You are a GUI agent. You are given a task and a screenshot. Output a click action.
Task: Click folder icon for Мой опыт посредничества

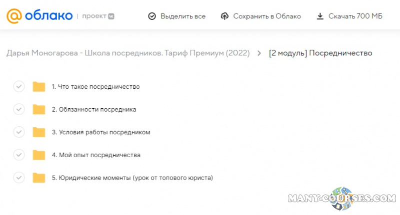[x=39, y=155]
